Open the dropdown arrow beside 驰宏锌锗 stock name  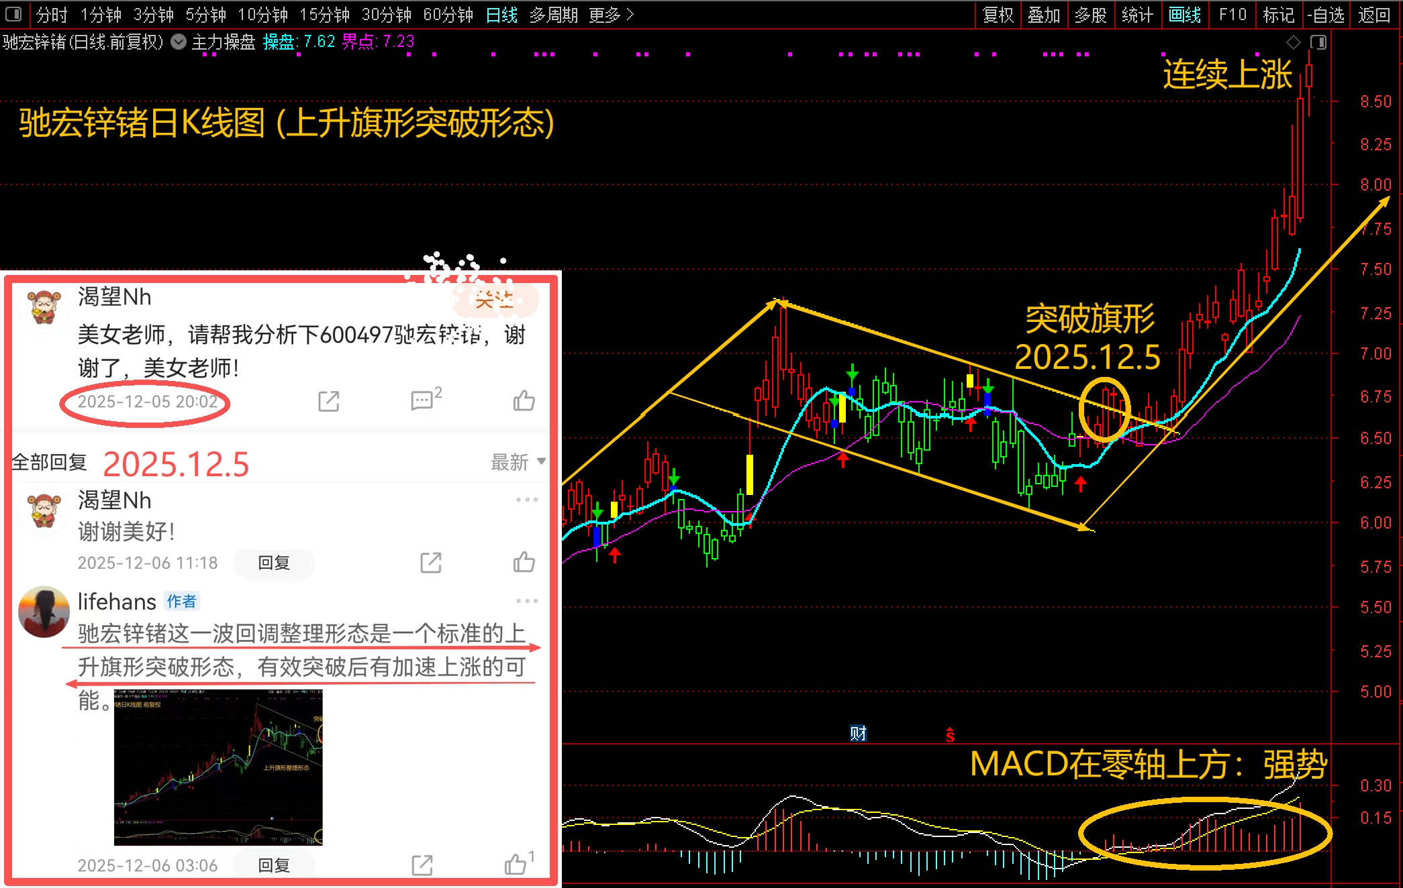pos(178,42)
